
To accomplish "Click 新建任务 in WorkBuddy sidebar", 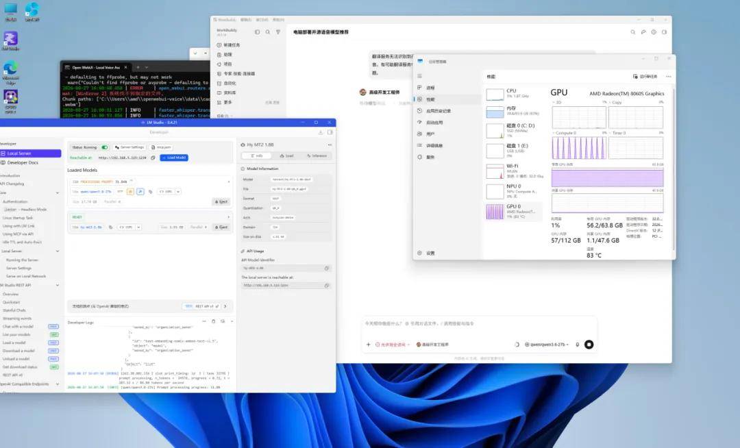I will point(228,45).
